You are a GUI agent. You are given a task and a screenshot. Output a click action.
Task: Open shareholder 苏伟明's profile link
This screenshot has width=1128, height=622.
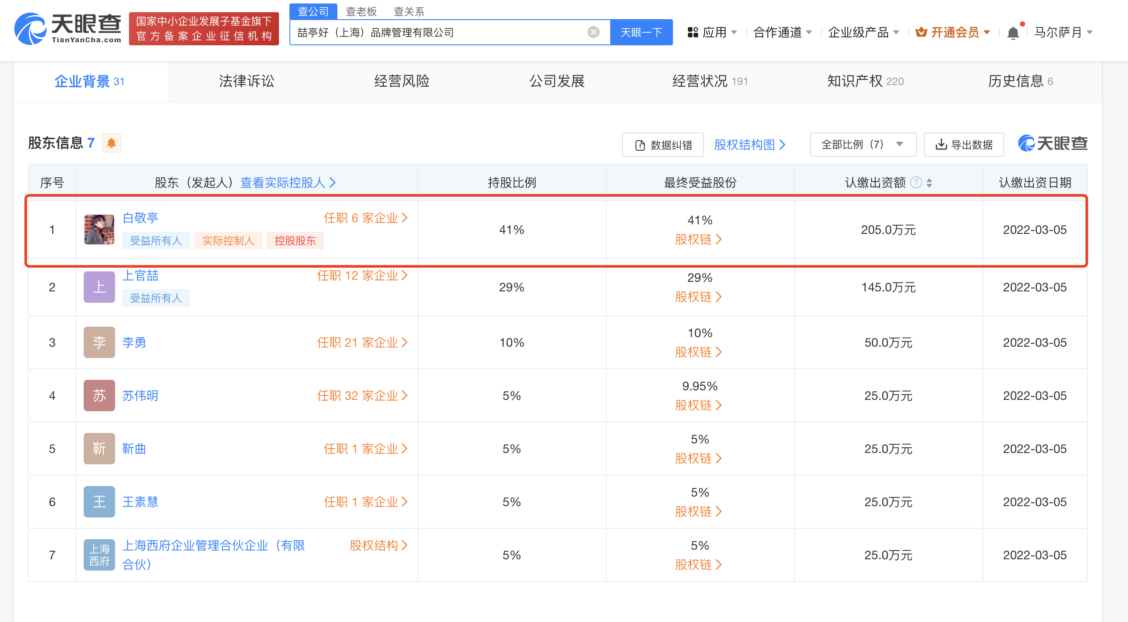coord(140,396)
